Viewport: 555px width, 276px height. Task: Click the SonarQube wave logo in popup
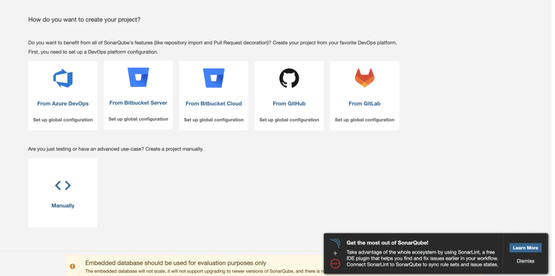[x=335, y=243]
